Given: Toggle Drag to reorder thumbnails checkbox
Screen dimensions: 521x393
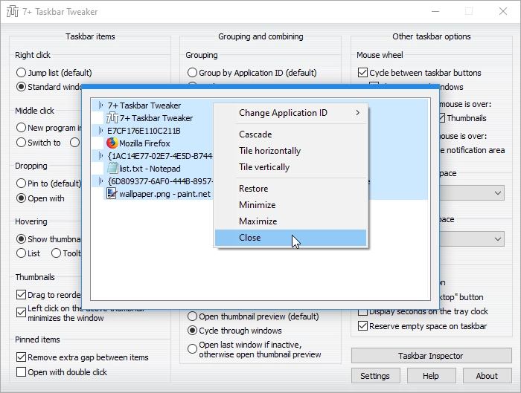Looking at the screenshot, I should coord(21,294).
